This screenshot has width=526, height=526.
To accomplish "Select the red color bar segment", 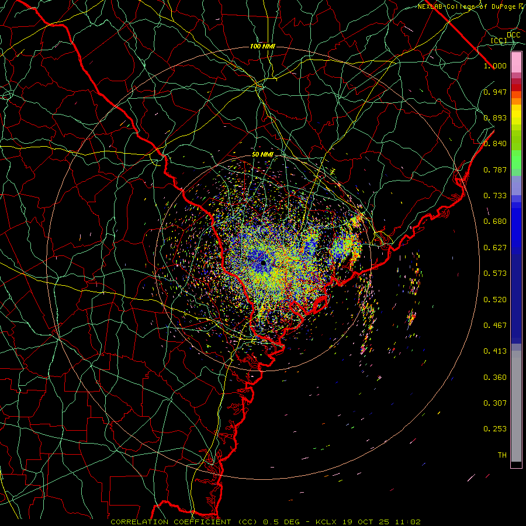I will 516,88.
